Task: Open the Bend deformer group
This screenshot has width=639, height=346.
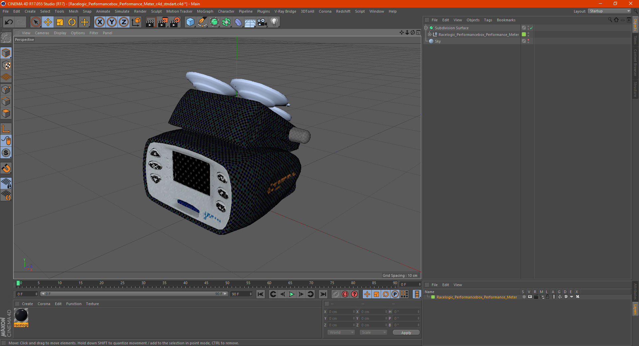Action: [238, 22]
